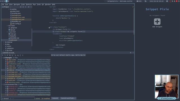Open the Help menu
This screenshot has width=180, height=101.
coord(53,4)
